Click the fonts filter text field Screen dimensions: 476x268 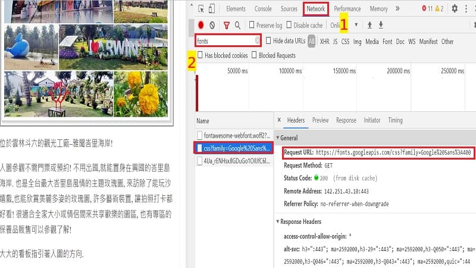[x=225, y=41]
